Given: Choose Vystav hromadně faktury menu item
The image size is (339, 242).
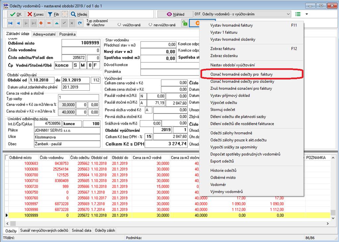Looking at the screenshot, I should pyautogui.click(x=252, y=25).
